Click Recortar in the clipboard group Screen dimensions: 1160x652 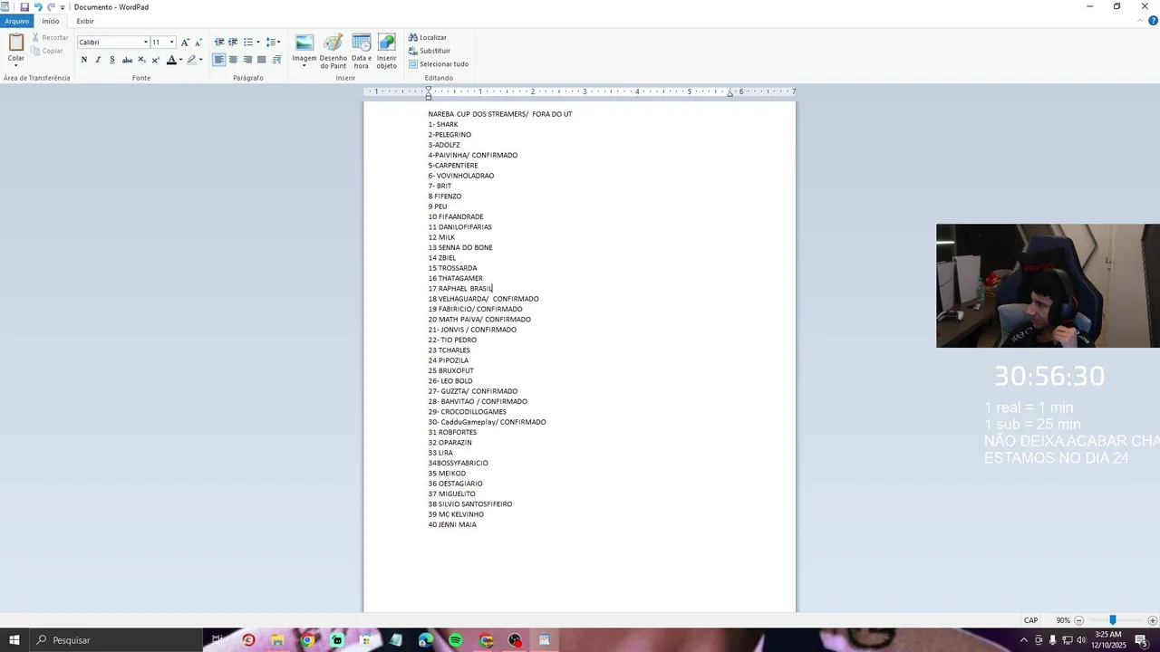[50, 37]
